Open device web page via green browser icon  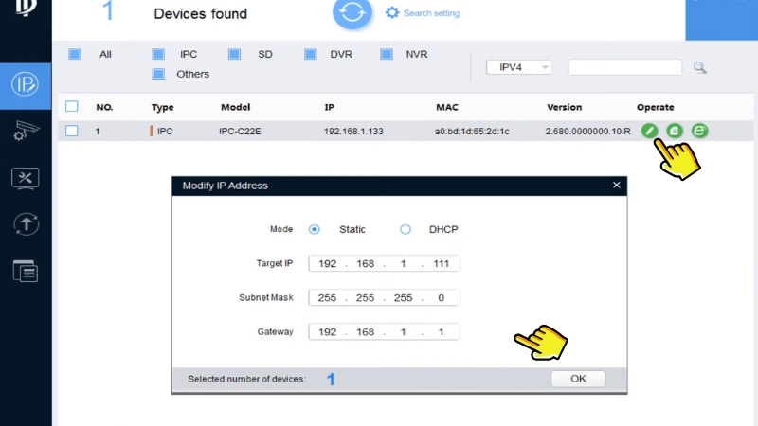[699, 131]
